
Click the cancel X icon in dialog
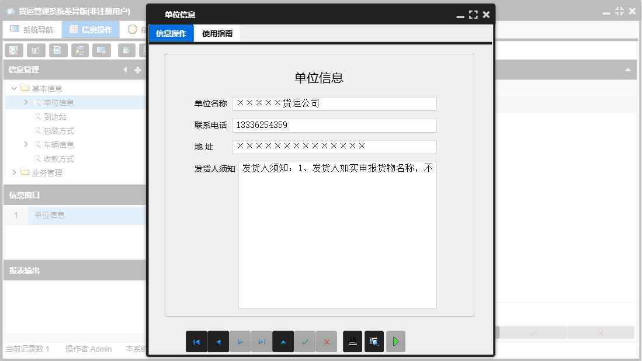[x=326, y=341]
